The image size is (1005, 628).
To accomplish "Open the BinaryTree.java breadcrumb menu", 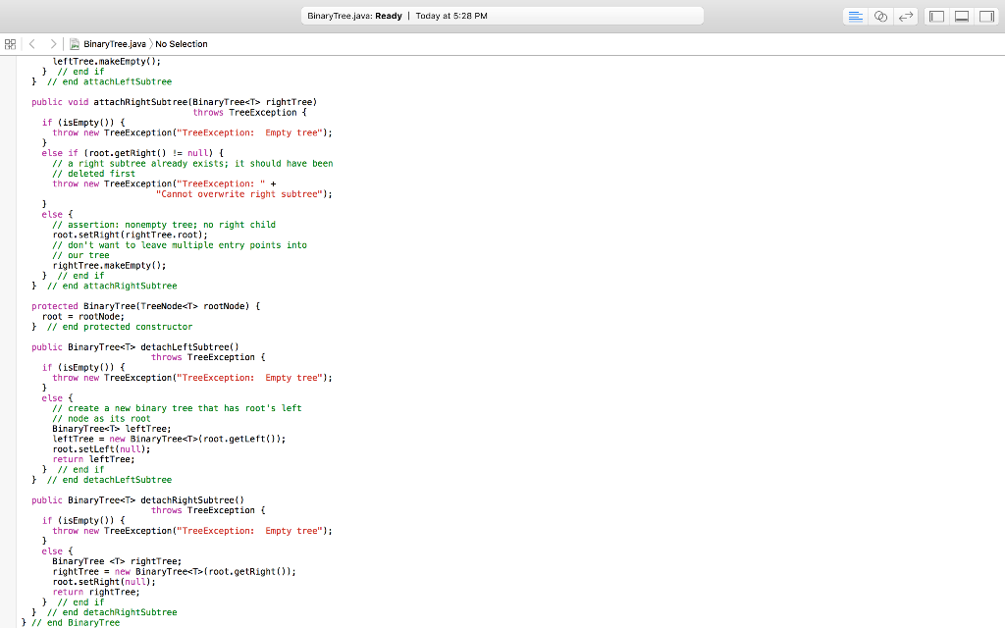I will (115, 43).
